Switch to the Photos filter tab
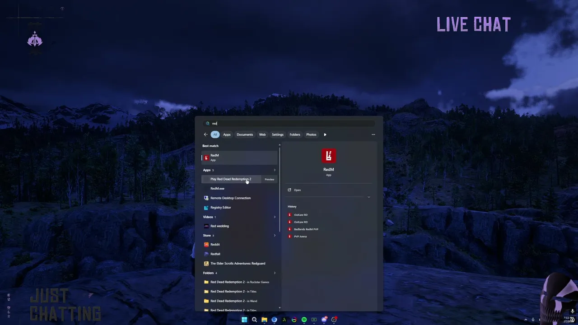This screenshot has width=578, height=325. [x=311, y=135]
